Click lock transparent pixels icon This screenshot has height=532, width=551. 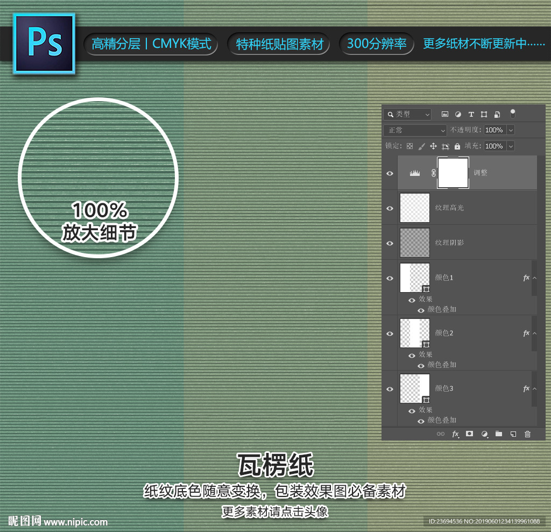click(409, 146)
